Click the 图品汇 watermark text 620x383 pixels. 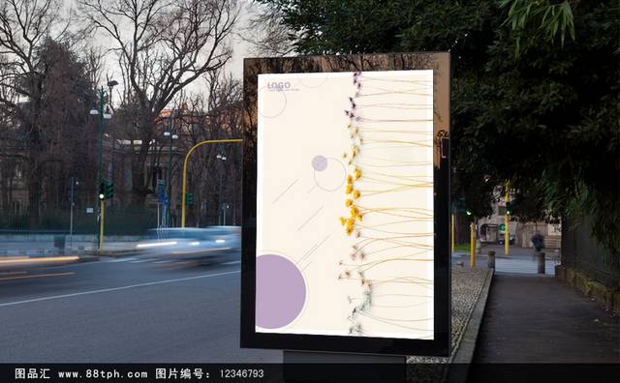click(x=32, y=373)
